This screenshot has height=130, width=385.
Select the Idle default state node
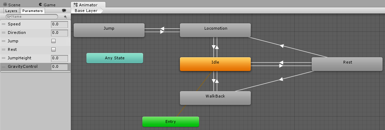[x=215, y=64]
